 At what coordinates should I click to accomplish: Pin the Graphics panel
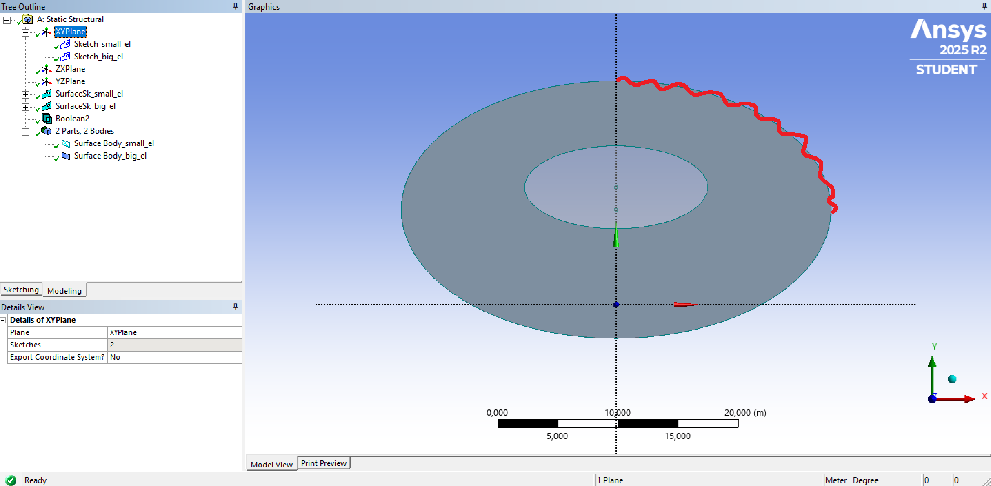click(x=984, y=6)
